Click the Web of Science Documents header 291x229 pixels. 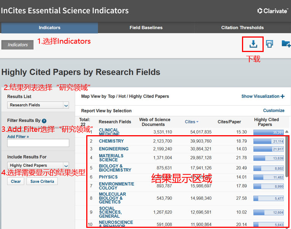pos(155,122)
